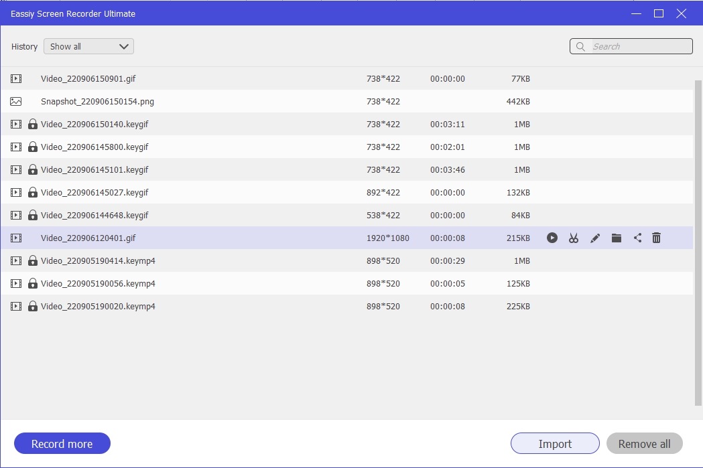
Task: Click lock icon on Video_220906144648.keygif
Action: coord(33,216)
